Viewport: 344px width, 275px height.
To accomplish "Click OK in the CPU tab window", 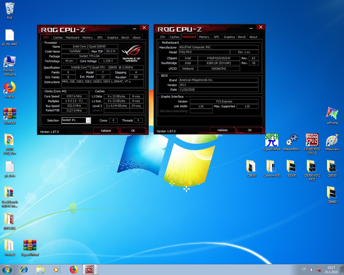I will [x=133, y=131].
